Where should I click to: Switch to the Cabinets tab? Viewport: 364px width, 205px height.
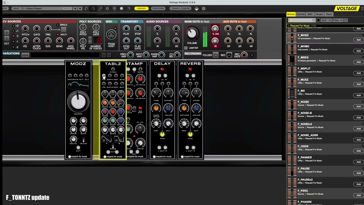pyautogui.click(x=301, y=14)
